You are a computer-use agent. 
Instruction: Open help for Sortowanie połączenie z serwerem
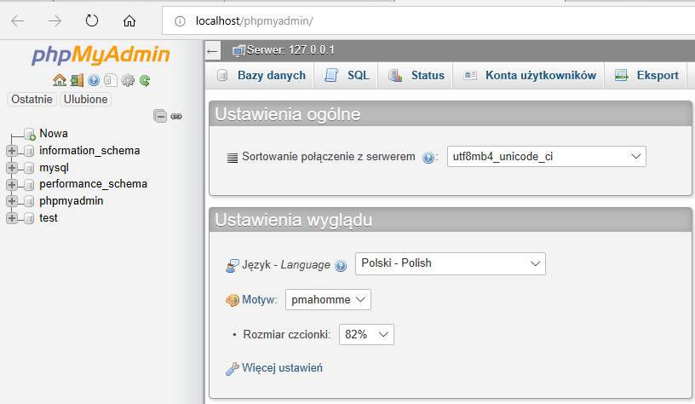(428, 158)
